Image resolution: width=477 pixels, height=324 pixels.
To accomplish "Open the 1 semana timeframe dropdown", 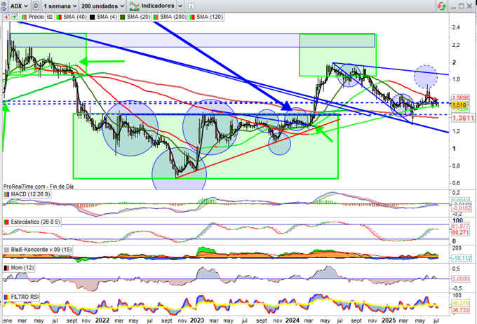I will [60, 6].
